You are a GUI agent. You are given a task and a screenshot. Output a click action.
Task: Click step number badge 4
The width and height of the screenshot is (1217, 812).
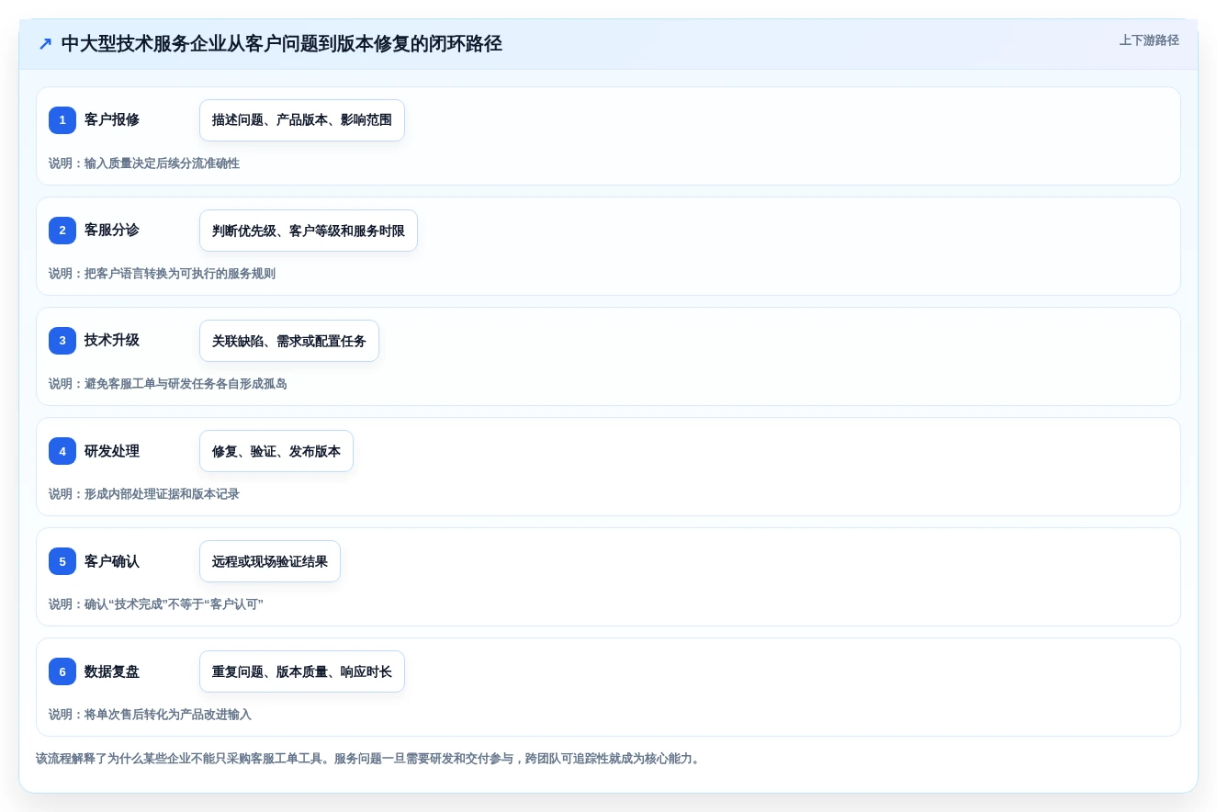click(x=62, y=451)
